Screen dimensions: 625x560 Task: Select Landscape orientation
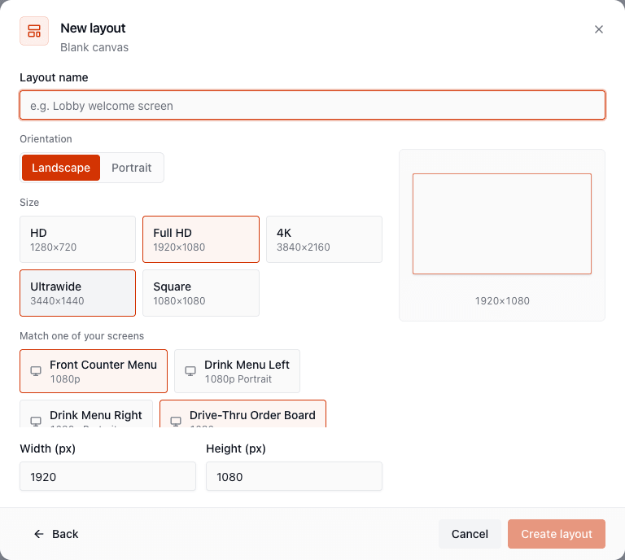61,168
